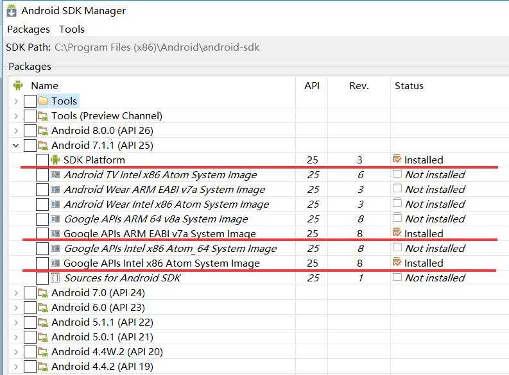Check the Sources for Android SDK checkbox

[x=42, y=278]
